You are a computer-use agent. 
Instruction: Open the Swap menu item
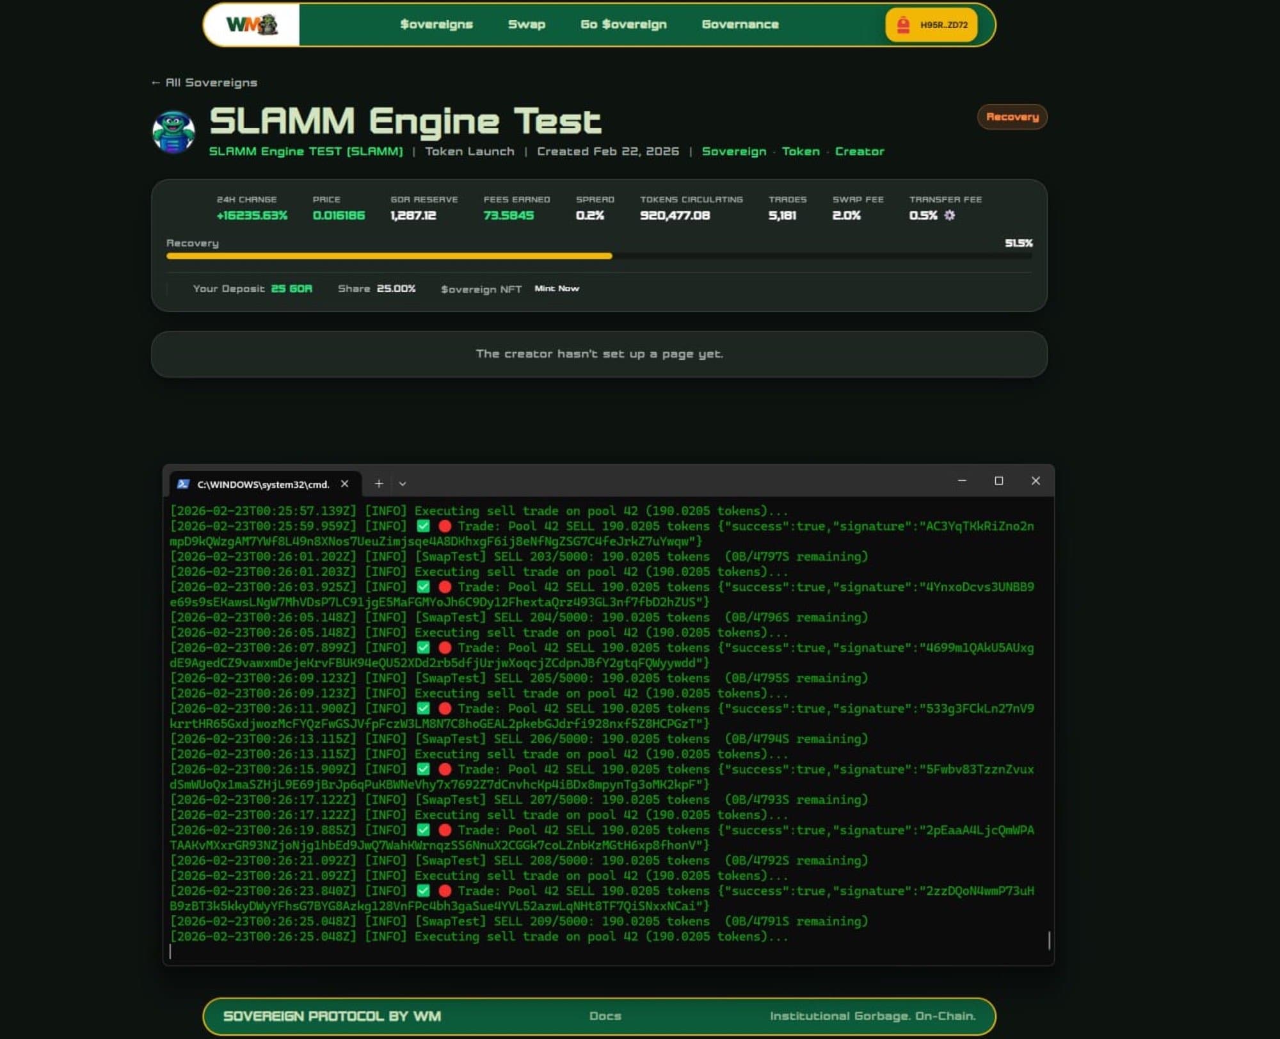(526, 25)
